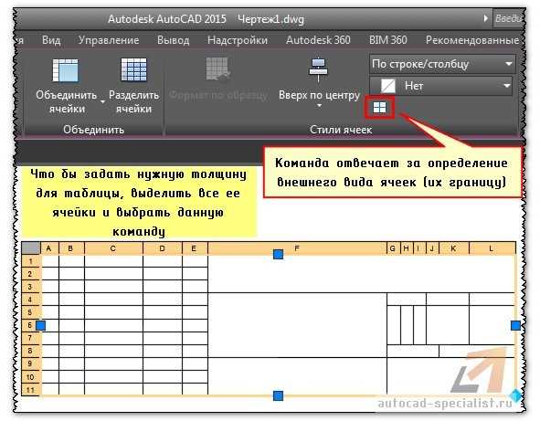Select table row header 11
Screen dimensions: 540x421
31,390
